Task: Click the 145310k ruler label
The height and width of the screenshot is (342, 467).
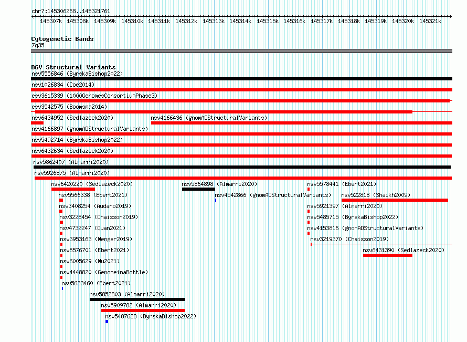Action: pos(132,21)
